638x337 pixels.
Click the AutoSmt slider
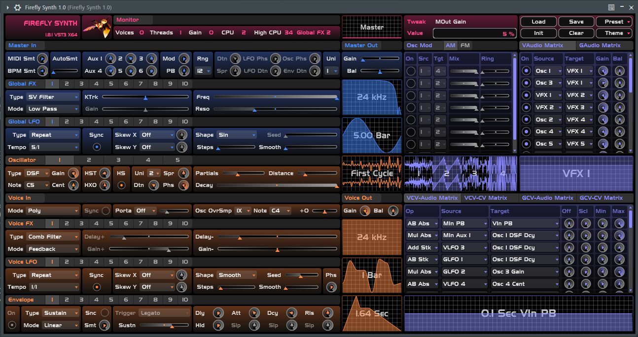tap(66, 71)
